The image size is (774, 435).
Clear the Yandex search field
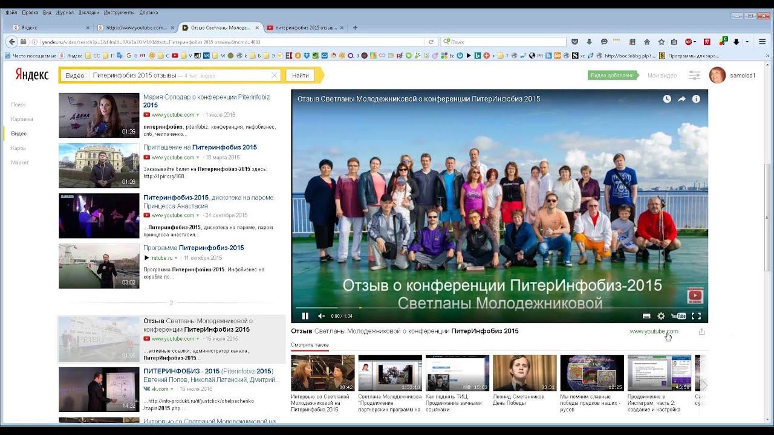pos(274,76)
